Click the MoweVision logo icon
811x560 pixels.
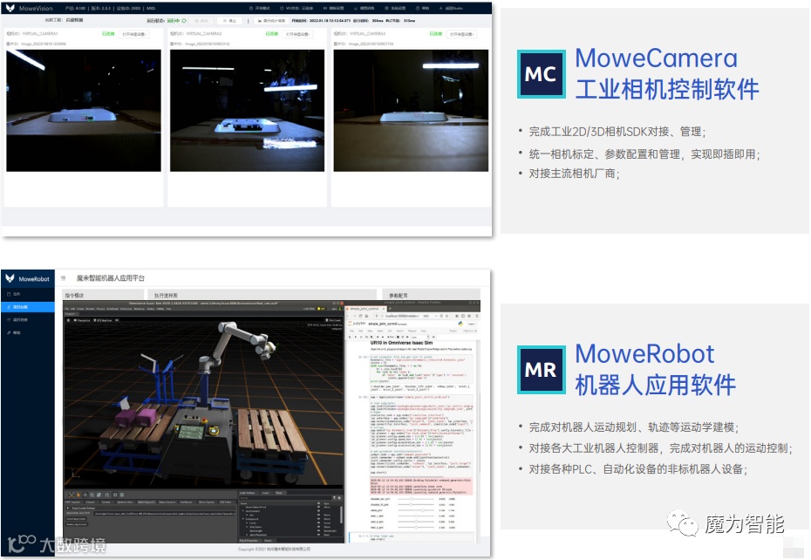tap(10, 8)
